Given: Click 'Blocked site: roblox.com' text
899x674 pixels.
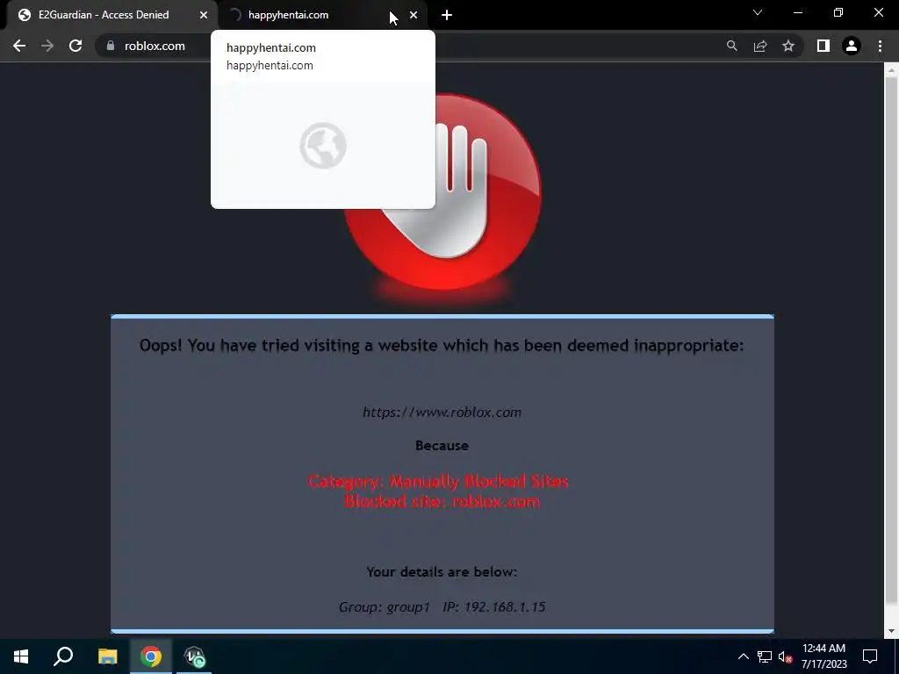Looking at the screenshot, I should click(x=442, y=501).
